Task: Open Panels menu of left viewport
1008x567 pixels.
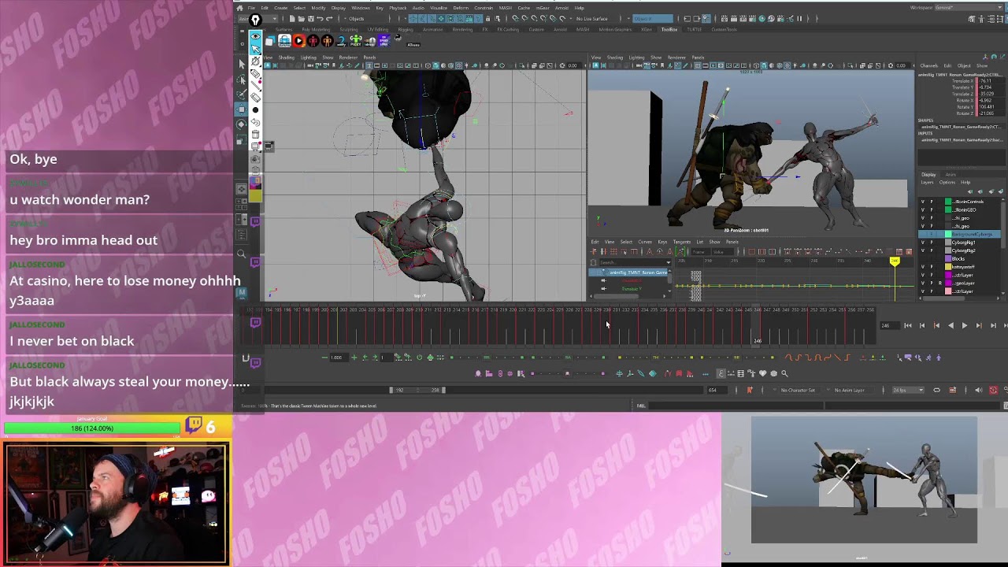Action: 369,57
